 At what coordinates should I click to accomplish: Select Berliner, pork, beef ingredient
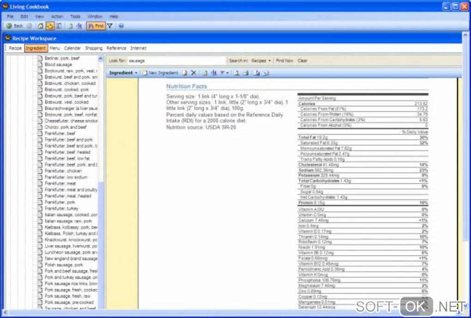coord(62,58)
